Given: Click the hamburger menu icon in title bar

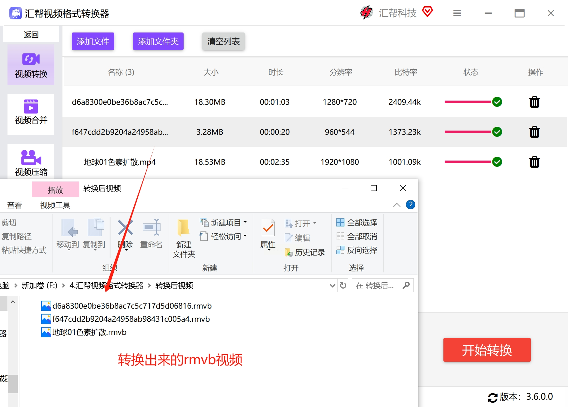Looking at the screenshot, I should 457,13.
